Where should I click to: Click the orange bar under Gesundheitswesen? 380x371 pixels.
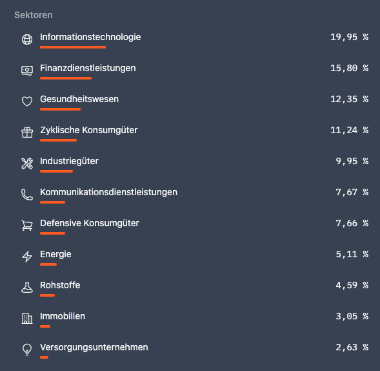[61, 109]
